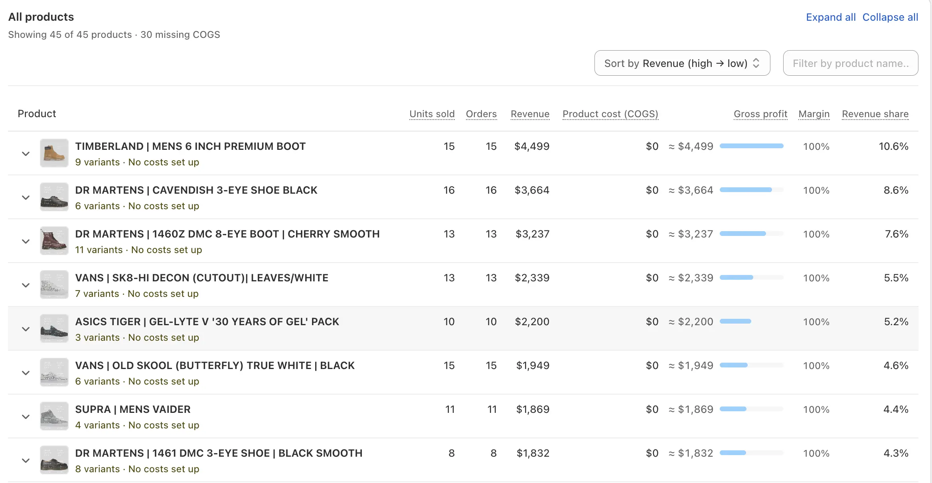Sort by Revenue share column header

[875, 114]
